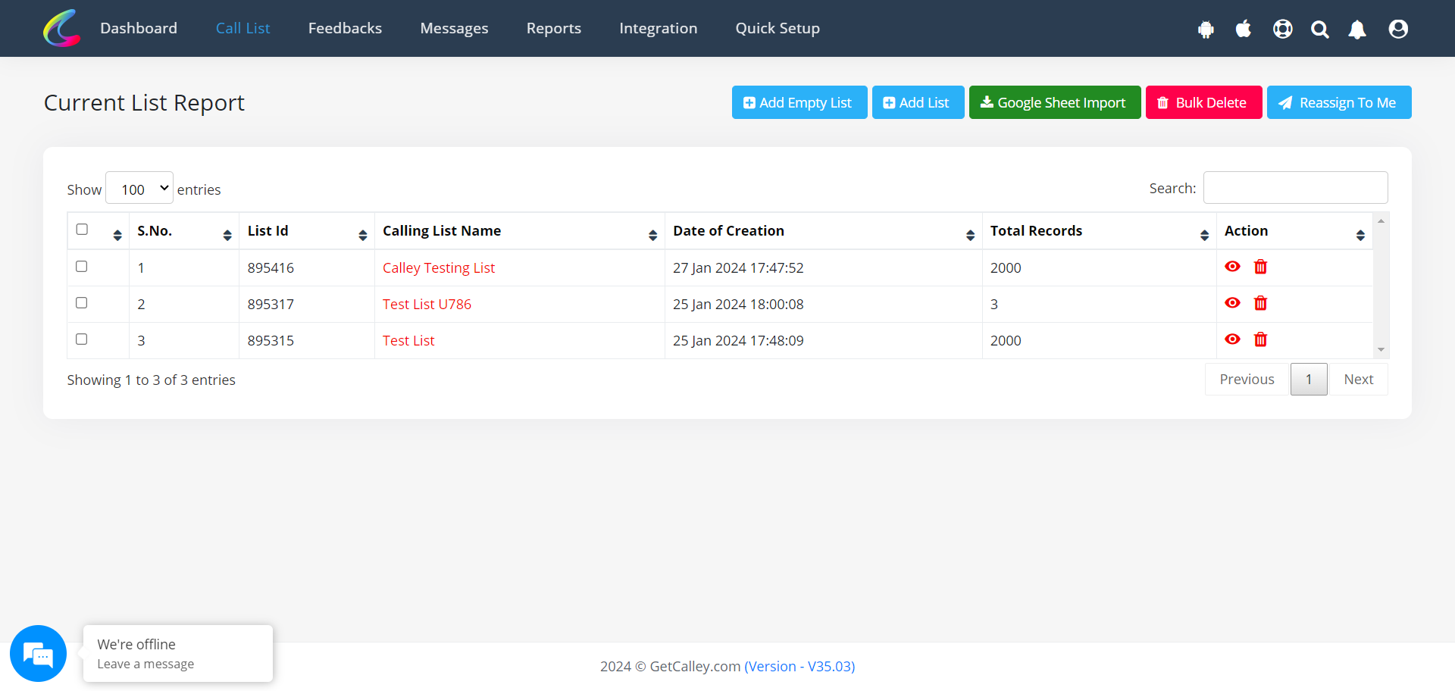Open the help lifebuoy icon
The image size is (1455, 691).
pos(1282,29)
